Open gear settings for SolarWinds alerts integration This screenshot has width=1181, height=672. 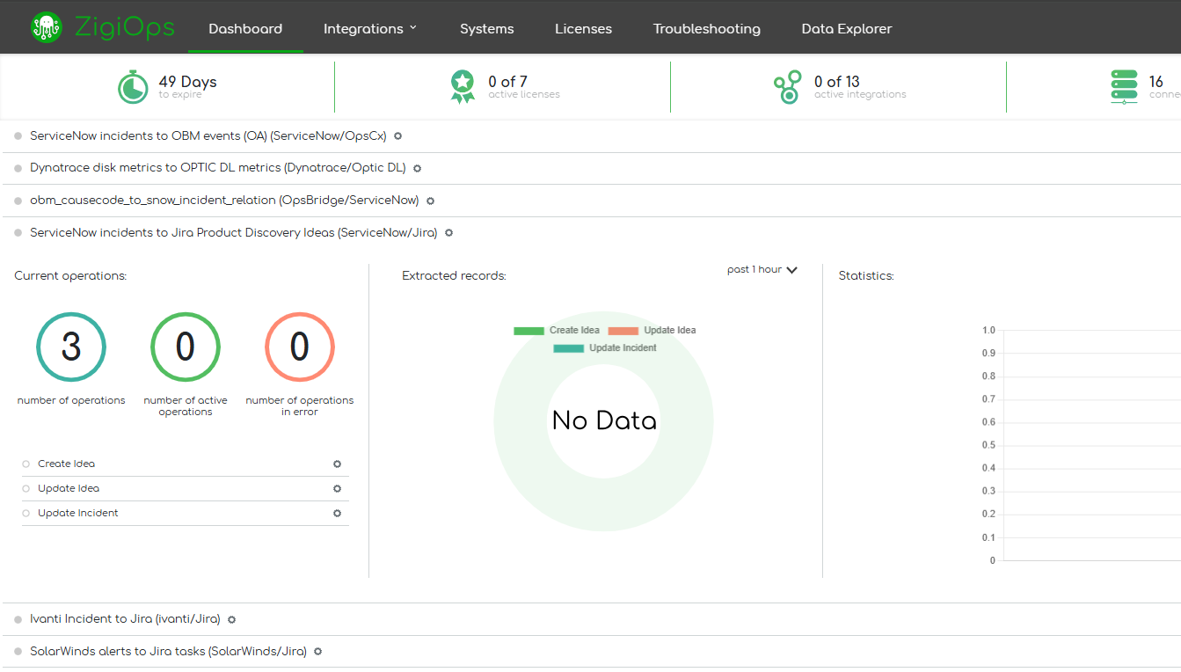coord(317,652)
